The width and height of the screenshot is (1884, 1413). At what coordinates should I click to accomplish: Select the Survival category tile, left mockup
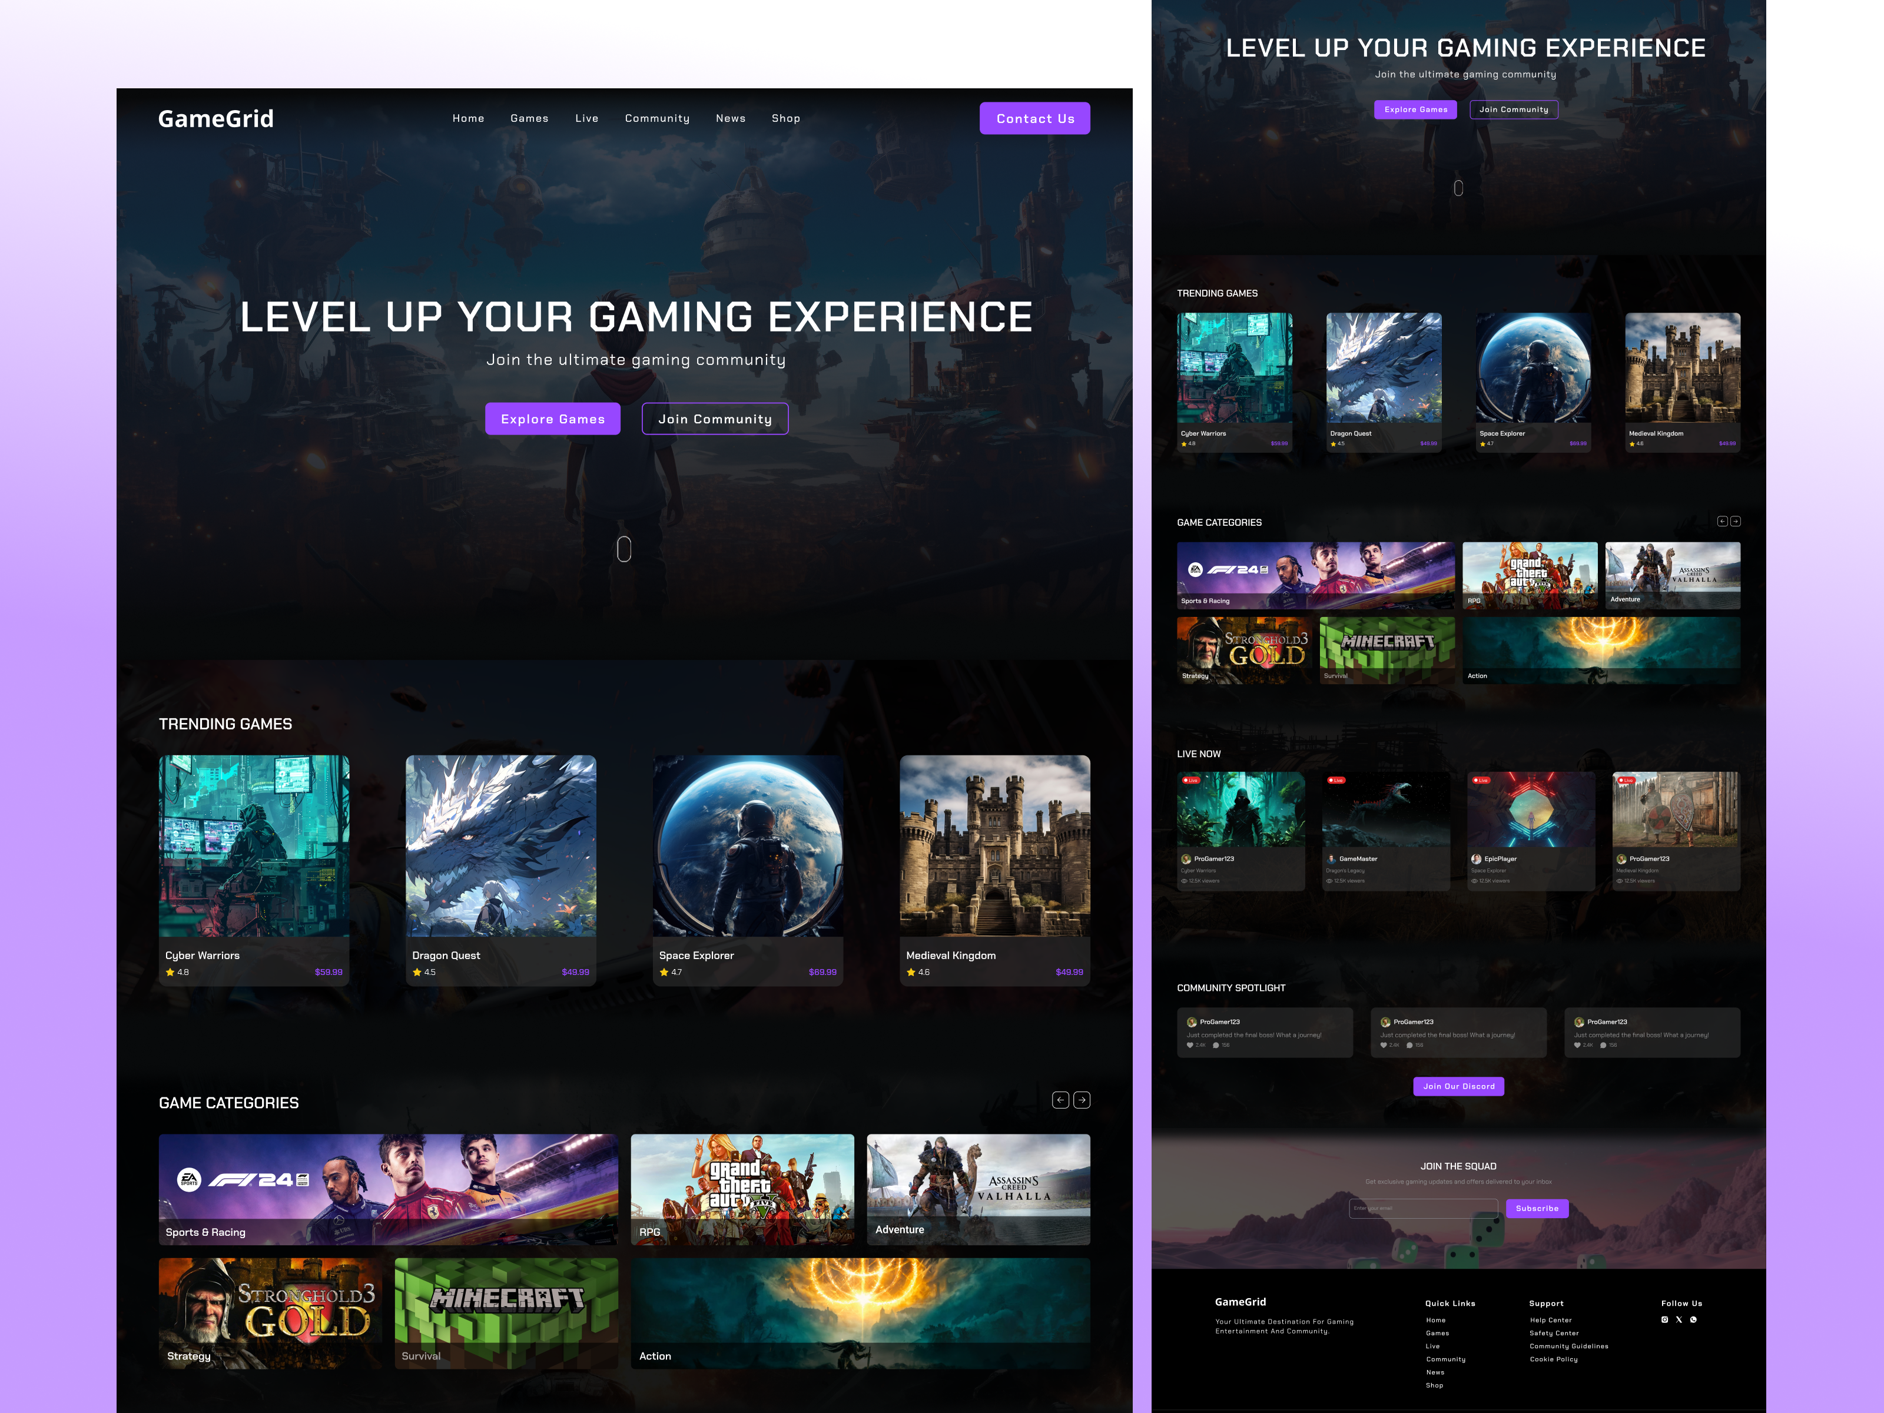[506, 1314]
